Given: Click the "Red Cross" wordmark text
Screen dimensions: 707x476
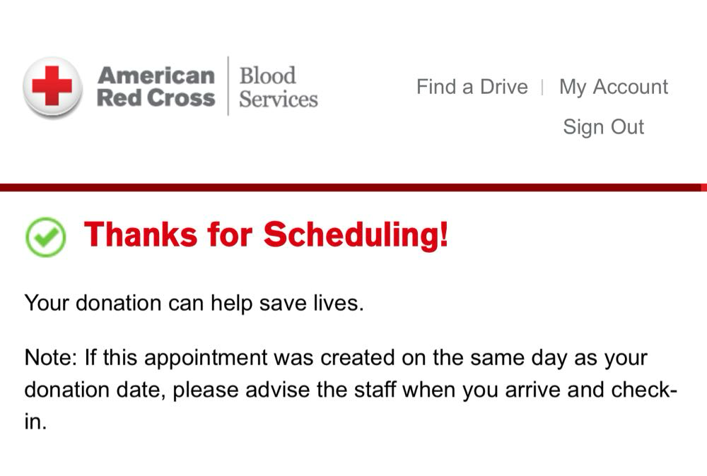Looking at the screenshot, I should (x=156, y=98).
